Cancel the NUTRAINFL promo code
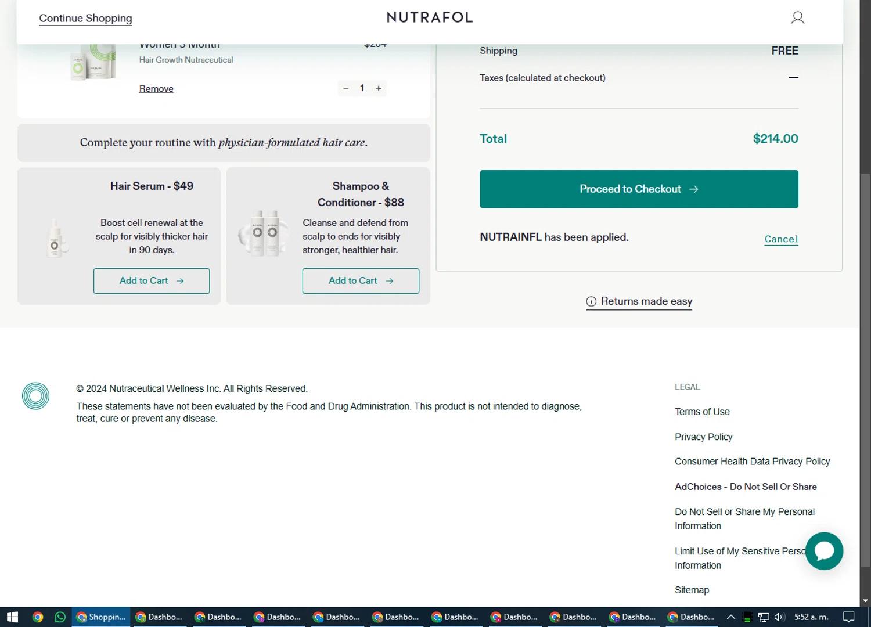871x627 pixels. pyautogui.click(x=781, y=239)
